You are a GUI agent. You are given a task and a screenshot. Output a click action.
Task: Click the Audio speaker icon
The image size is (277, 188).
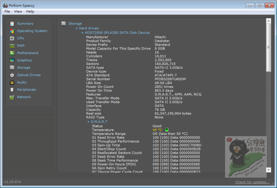pyautogui.click(x=12, y=82)
